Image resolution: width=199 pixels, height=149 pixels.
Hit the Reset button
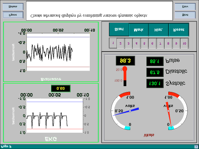[x=179, y=30]
